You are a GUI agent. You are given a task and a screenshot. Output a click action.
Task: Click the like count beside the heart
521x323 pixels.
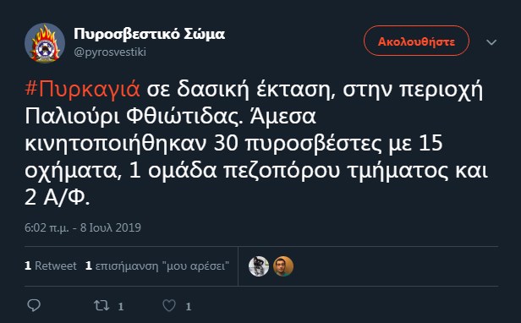click(x=189, y=306)
